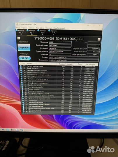Click status orb for BB Неисправимые ошибки

[22, 87]
